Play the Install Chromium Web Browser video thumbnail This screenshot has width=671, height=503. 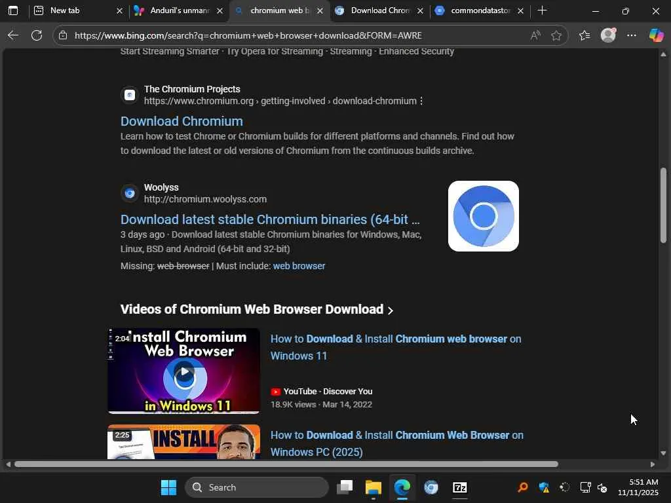[x=183, y=371]
